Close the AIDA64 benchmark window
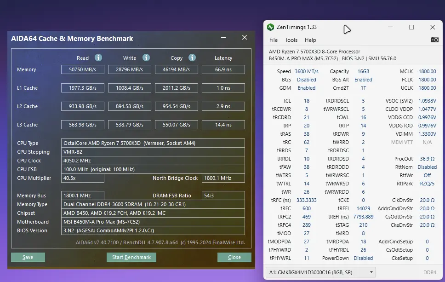The image size is (445, 282). coord(245,37)
